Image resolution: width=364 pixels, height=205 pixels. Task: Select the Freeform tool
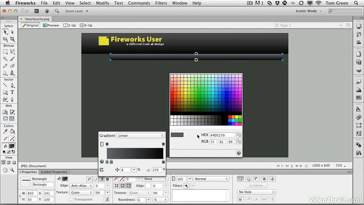pos(5,99)
